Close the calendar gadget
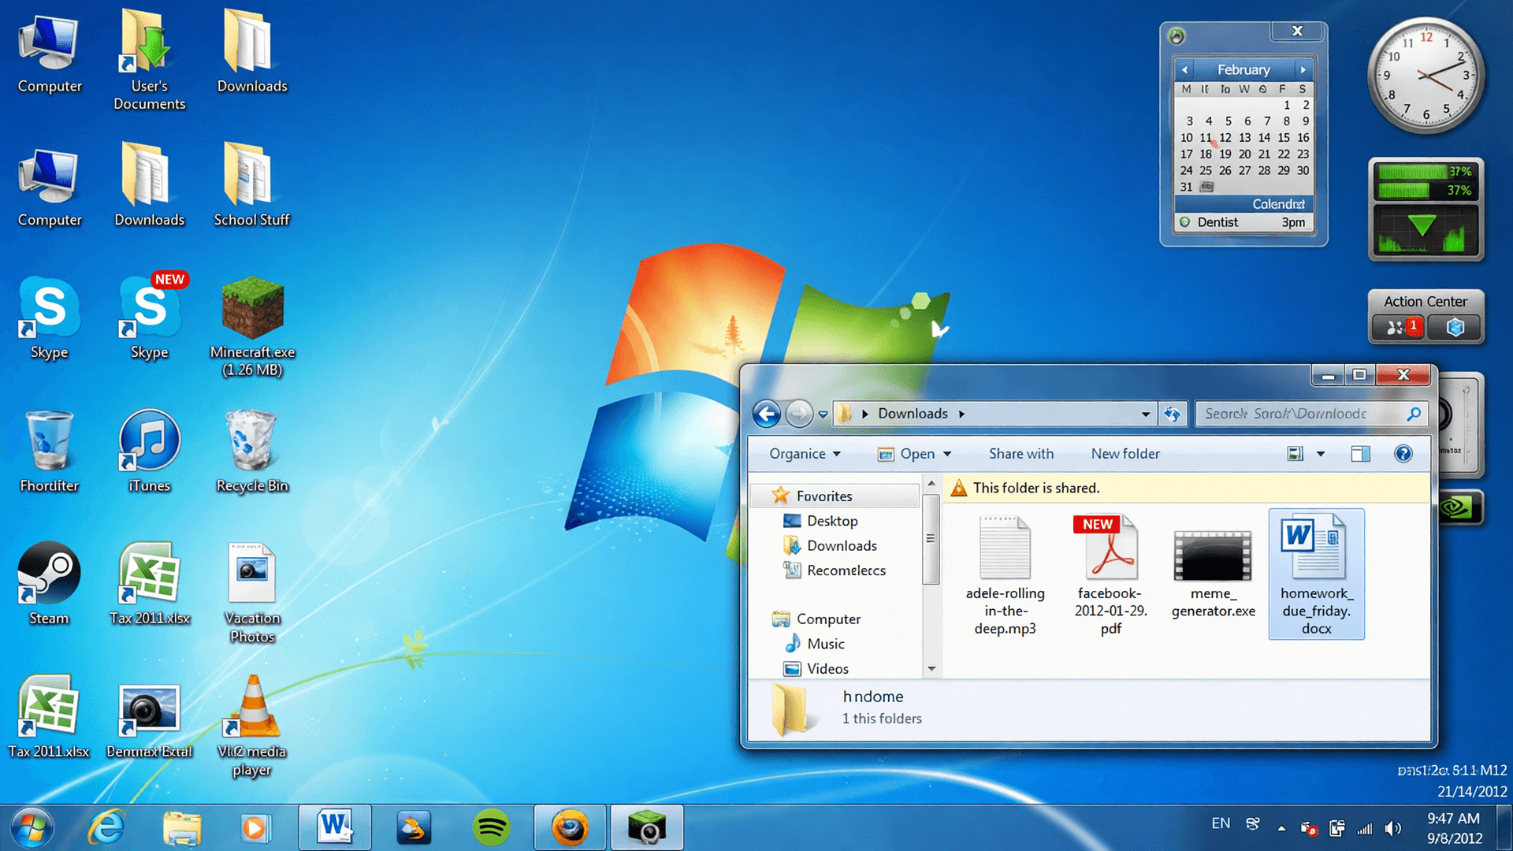The image size is (1513, 851). point(1297,32)
